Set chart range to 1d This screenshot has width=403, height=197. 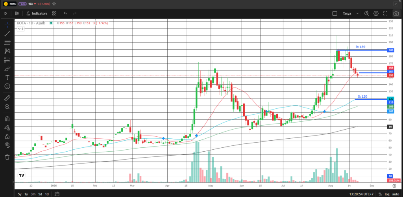47,194
